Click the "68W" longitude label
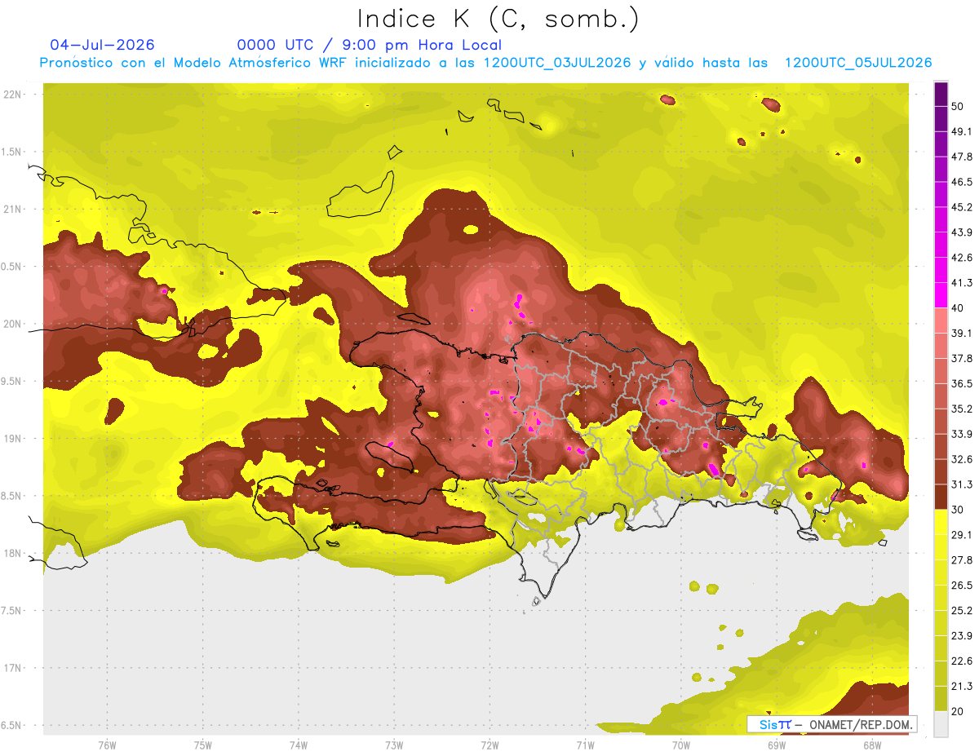 pos(872,745)
